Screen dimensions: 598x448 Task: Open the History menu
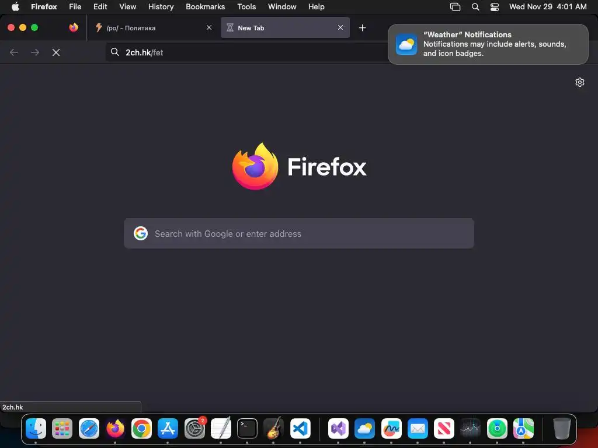click(x=161, y=6)
